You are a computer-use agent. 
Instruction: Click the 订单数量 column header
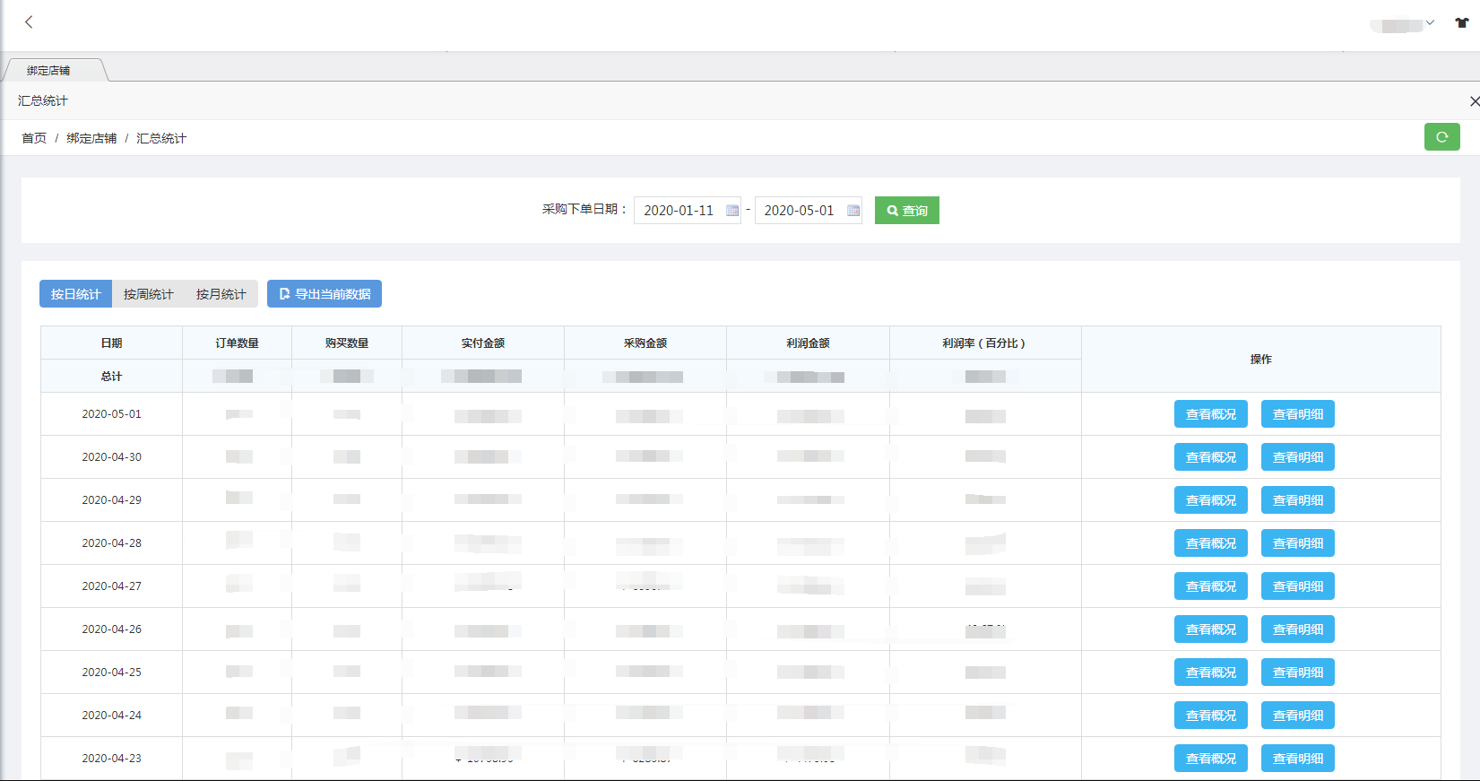pyautogui.click(x=238, y=343)
